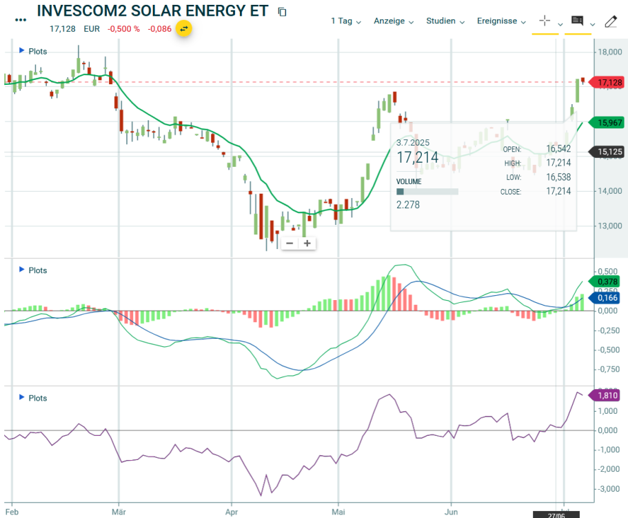Click the volume figure 2.278

pyautogui.click(x=408, y=205)
